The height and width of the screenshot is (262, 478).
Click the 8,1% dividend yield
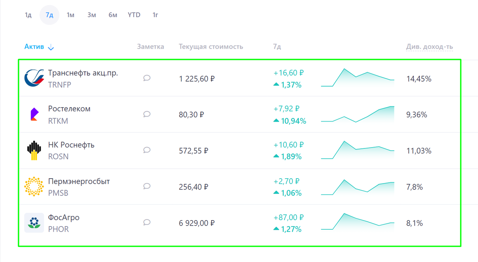pos(414,223)
